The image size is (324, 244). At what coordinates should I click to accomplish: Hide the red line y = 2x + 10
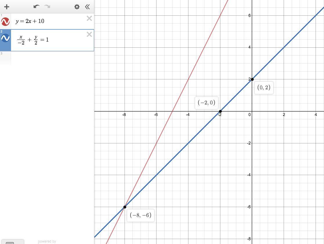6,21
